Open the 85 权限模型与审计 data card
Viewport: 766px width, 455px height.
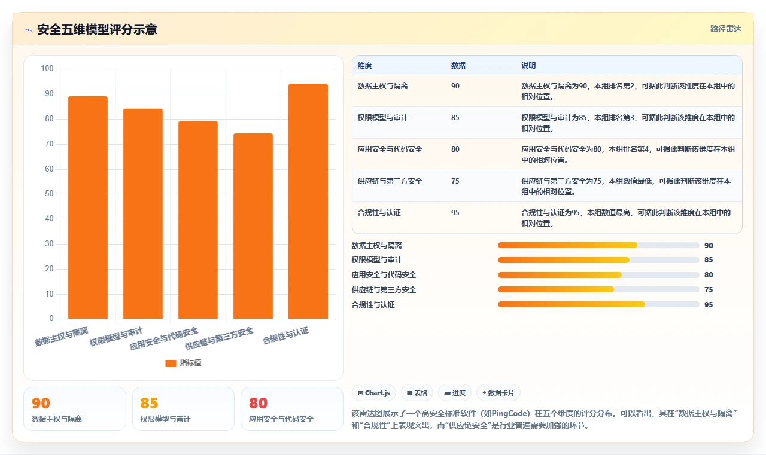point(183,409)
